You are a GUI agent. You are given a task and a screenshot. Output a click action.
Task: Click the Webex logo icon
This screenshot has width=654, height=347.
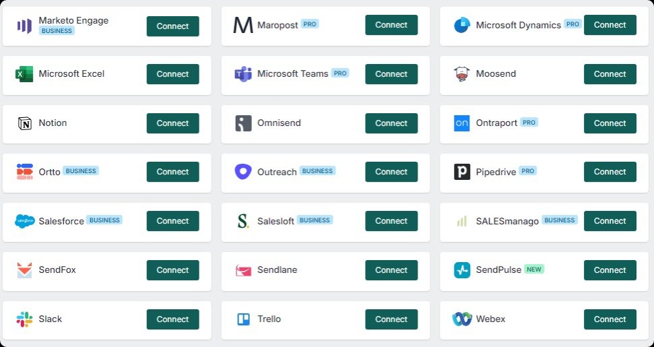pos(462,319)
